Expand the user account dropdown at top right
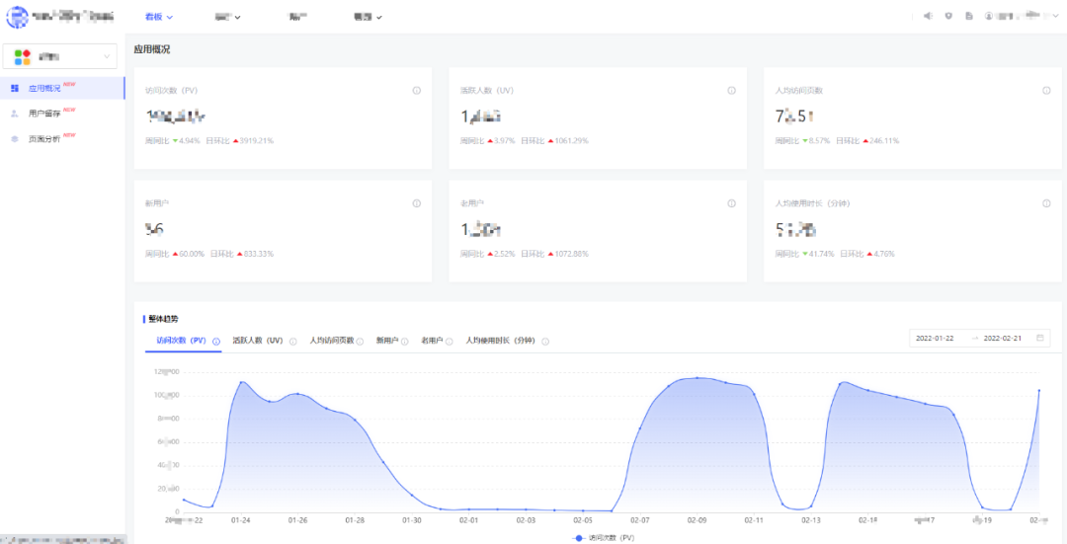The image size is (1067, 544). pos(1022,17)
